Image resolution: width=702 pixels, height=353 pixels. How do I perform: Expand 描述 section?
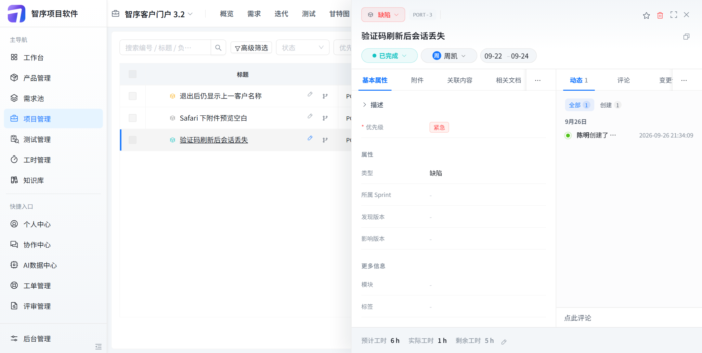[x=372, y=105]
